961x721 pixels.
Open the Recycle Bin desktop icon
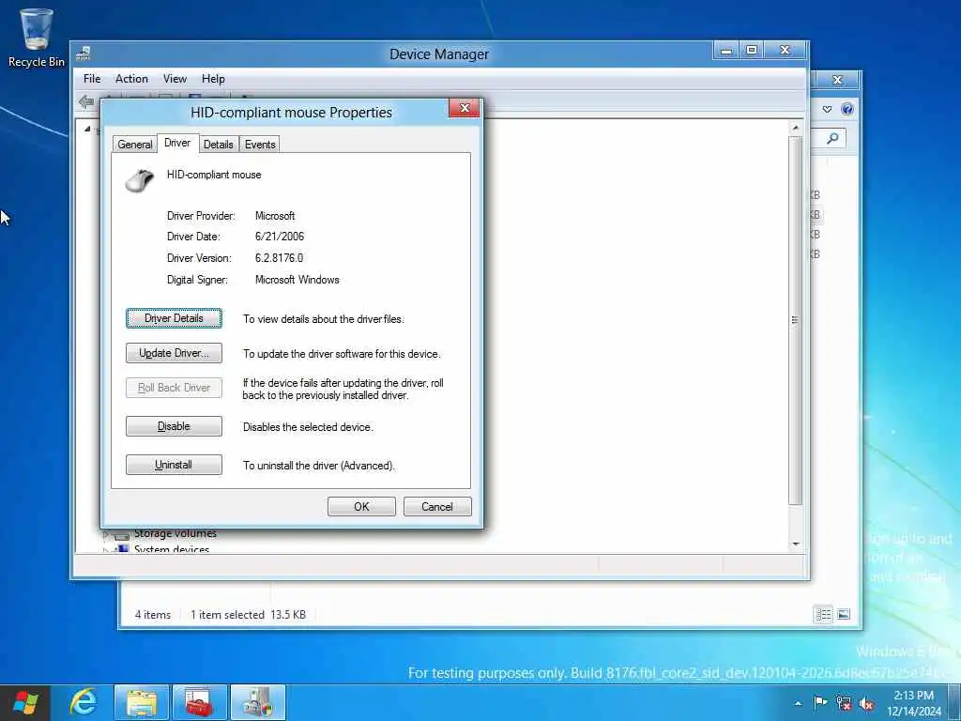click(x=37, y=37)
